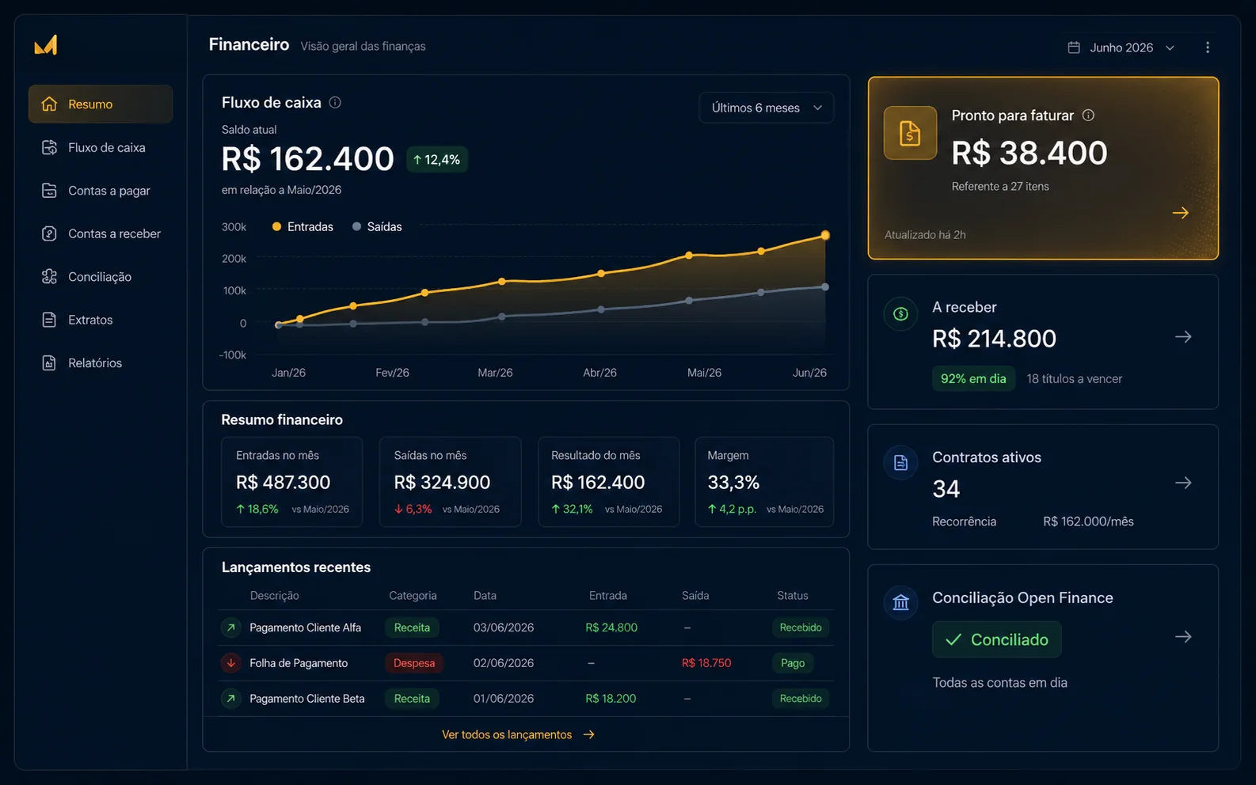The height and width of the screenshot is (785, 1256).
Task: Click the Categoria column header
Action: click(x=413, y=596)
